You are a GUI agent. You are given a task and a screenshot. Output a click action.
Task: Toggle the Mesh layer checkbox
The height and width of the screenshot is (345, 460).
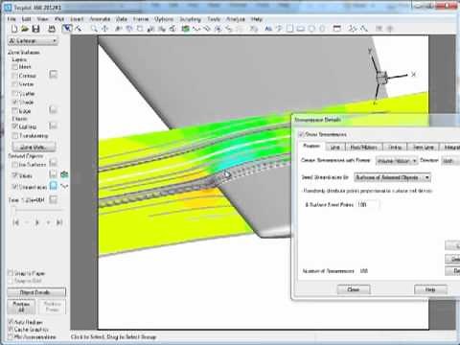14,67
